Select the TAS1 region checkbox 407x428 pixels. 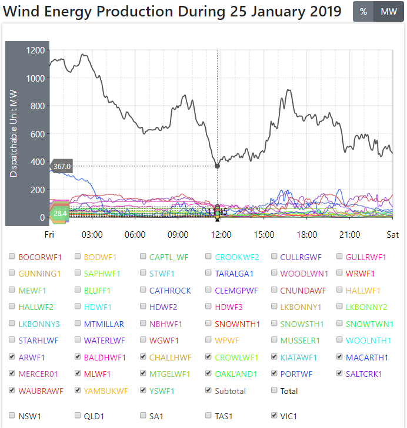click(x=209, y=416)
